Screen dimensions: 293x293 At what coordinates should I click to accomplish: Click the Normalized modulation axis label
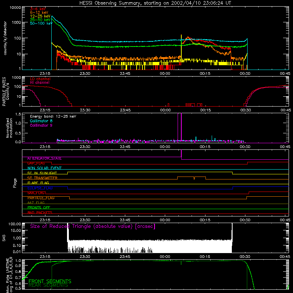[x=9, y=128]
